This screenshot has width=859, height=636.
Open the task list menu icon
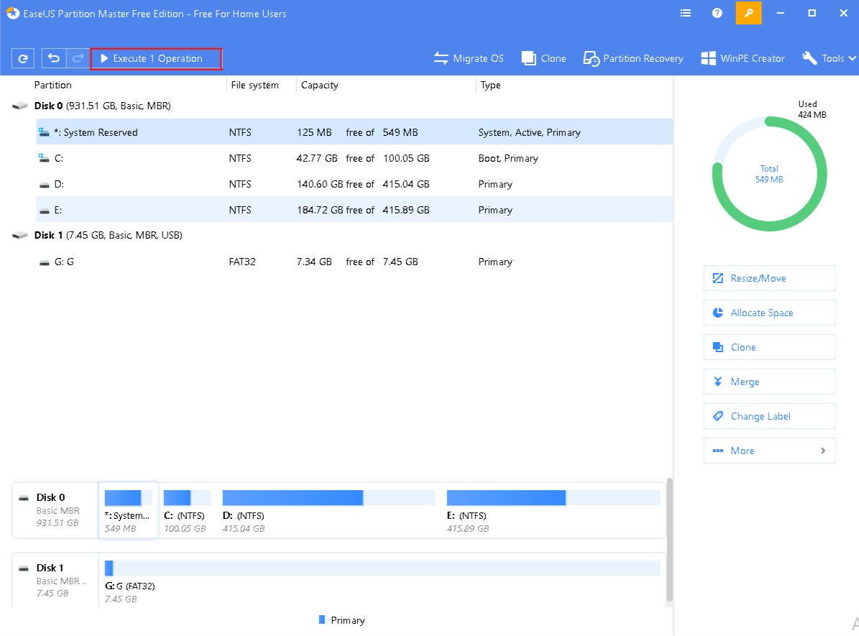pos(685,14)
